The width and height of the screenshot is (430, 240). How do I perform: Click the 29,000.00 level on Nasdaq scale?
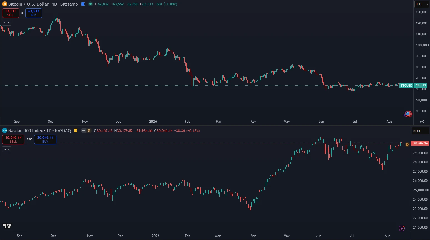[x=420, y=153]
